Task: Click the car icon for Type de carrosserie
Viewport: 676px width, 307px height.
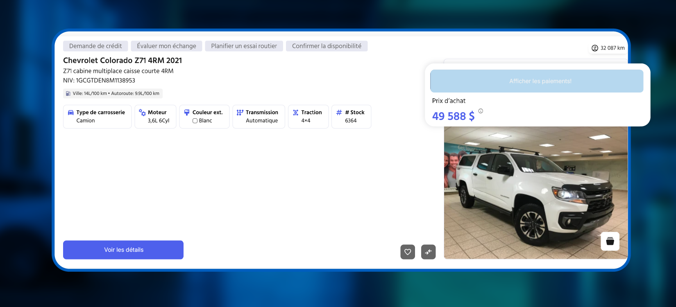Action: [71, 112]
